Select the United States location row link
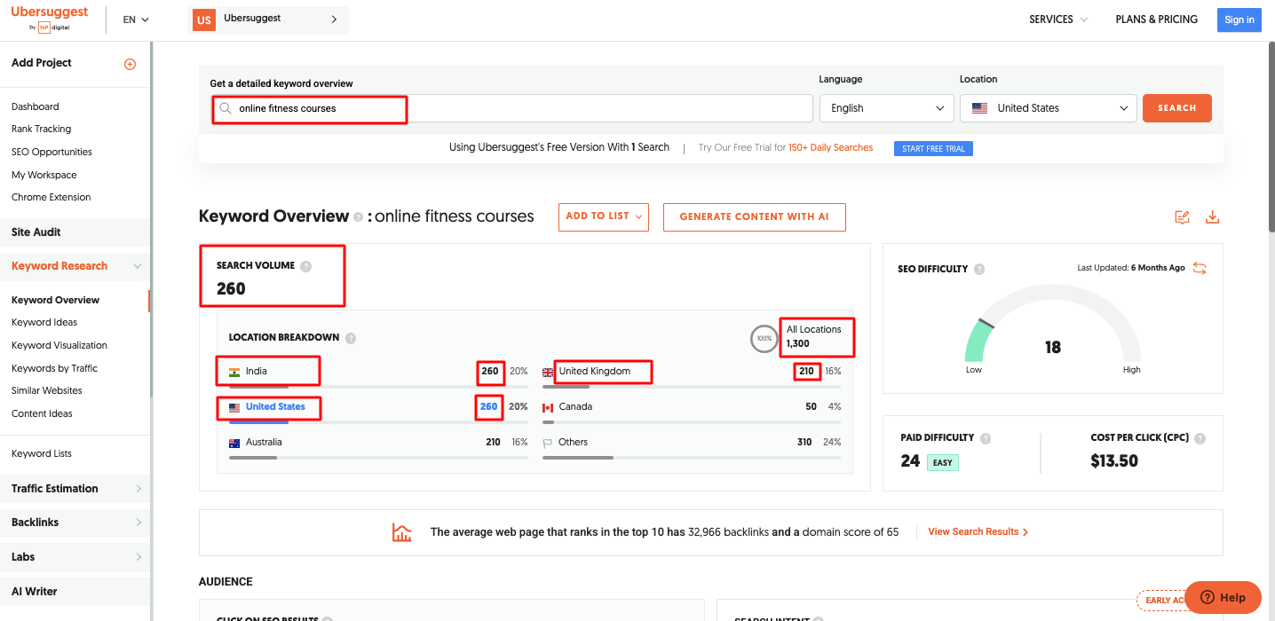This screenshot has height=621, width=1275. pyautogui.click(x=275, y=407)
